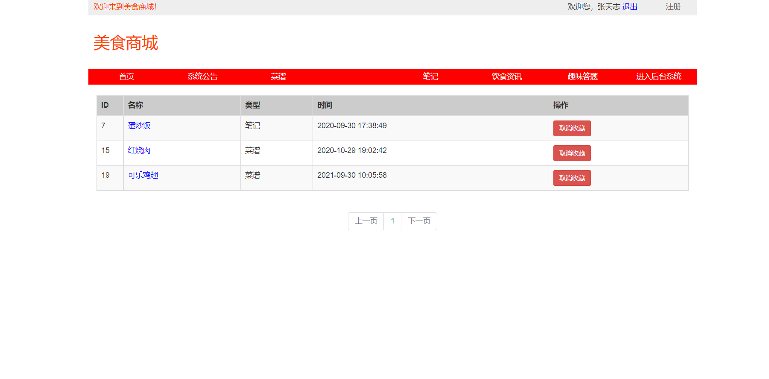Open the 可乐鸡翅 recipe link

point(143,175)
